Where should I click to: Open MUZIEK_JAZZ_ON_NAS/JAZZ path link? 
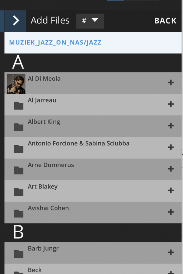click(x=55, y=42)
